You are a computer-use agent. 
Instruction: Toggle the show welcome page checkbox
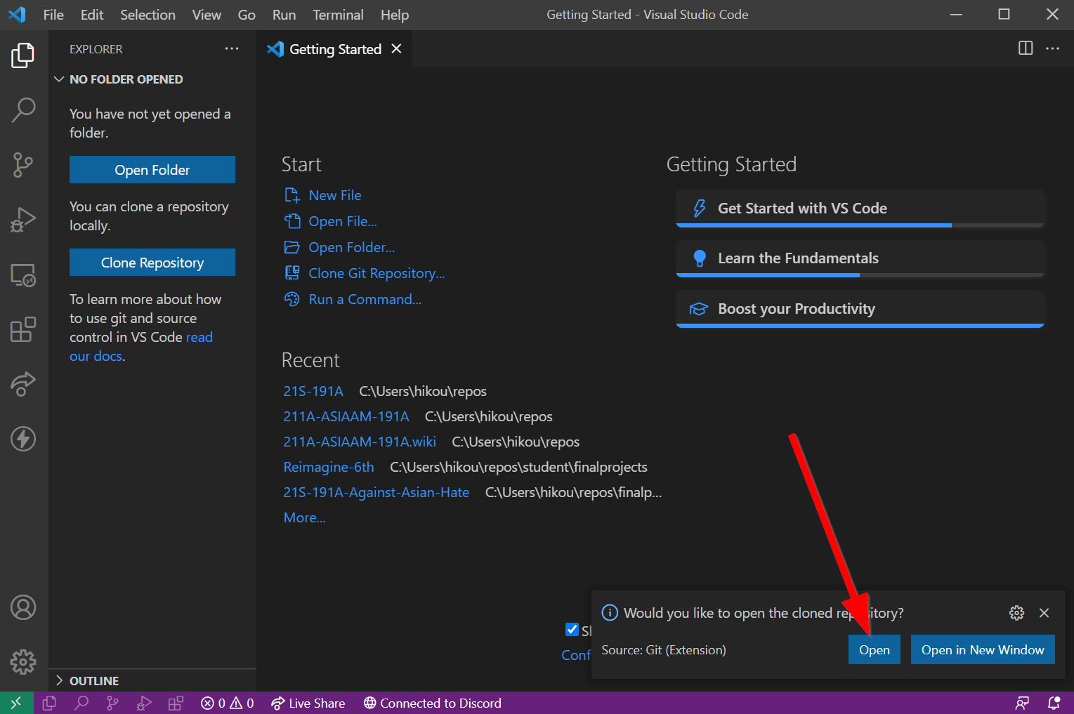pos(572,629)
